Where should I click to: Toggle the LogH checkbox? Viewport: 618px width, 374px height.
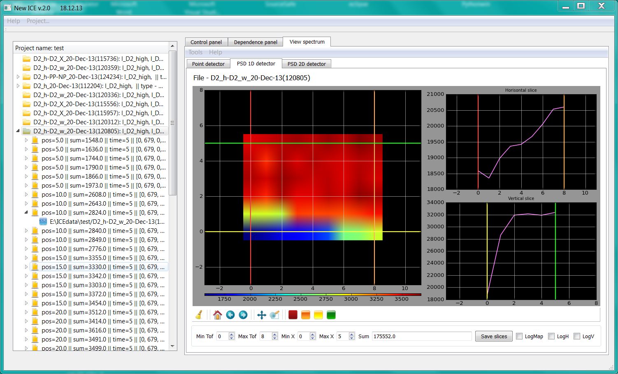point(551,336)
